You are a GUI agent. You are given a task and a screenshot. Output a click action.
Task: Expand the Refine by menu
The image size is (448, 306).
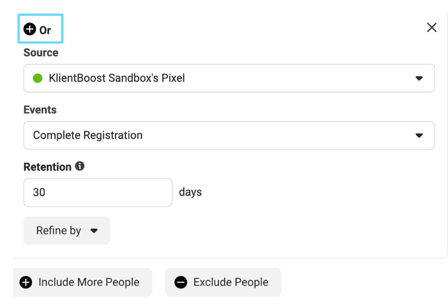pyautogui.click(x=66, y=231)
